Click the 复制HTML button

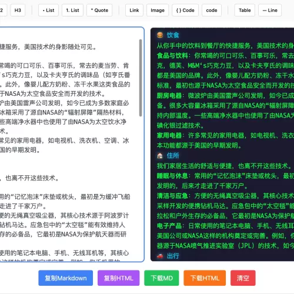pyautogui.click(x=119, y=278)
